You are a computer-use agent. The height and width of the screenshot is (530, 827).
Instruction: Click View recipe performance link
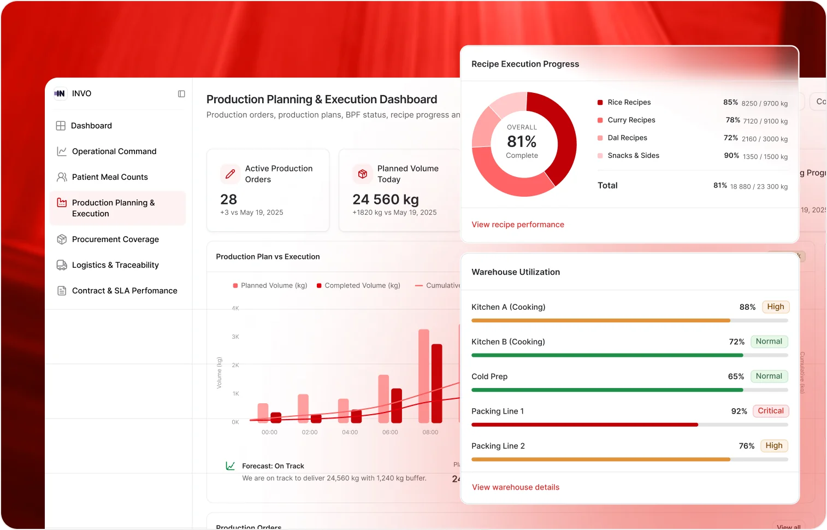coord(518,225)
